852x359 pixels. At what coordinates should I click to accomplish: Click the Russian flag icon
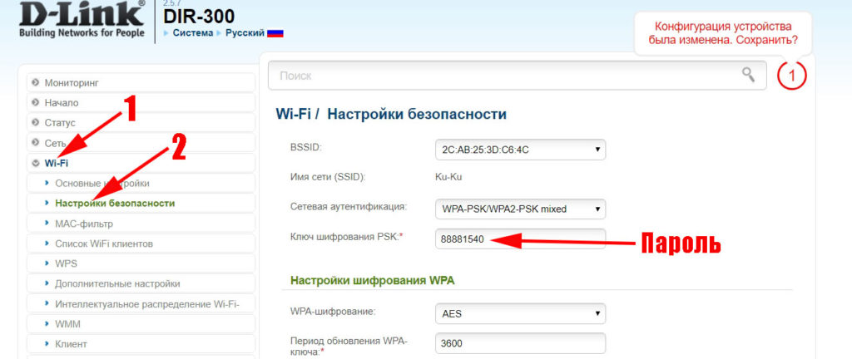pyautogui.click(x=275, y=33)
